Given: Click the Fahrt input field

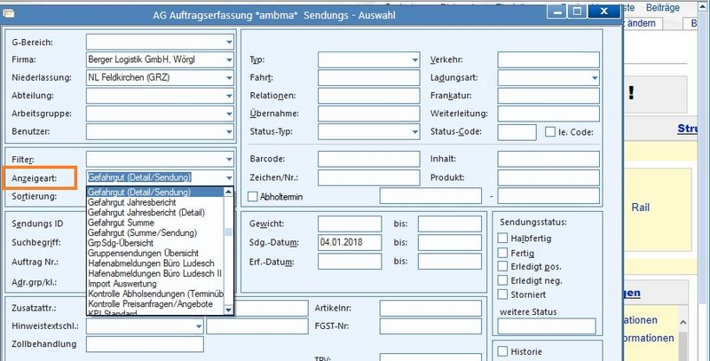Looking at the screenshot, I should [369, 78].
